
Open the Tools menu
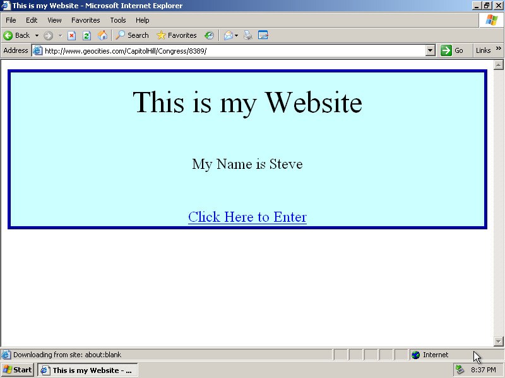pyautogui.click(x=118, y=20)
